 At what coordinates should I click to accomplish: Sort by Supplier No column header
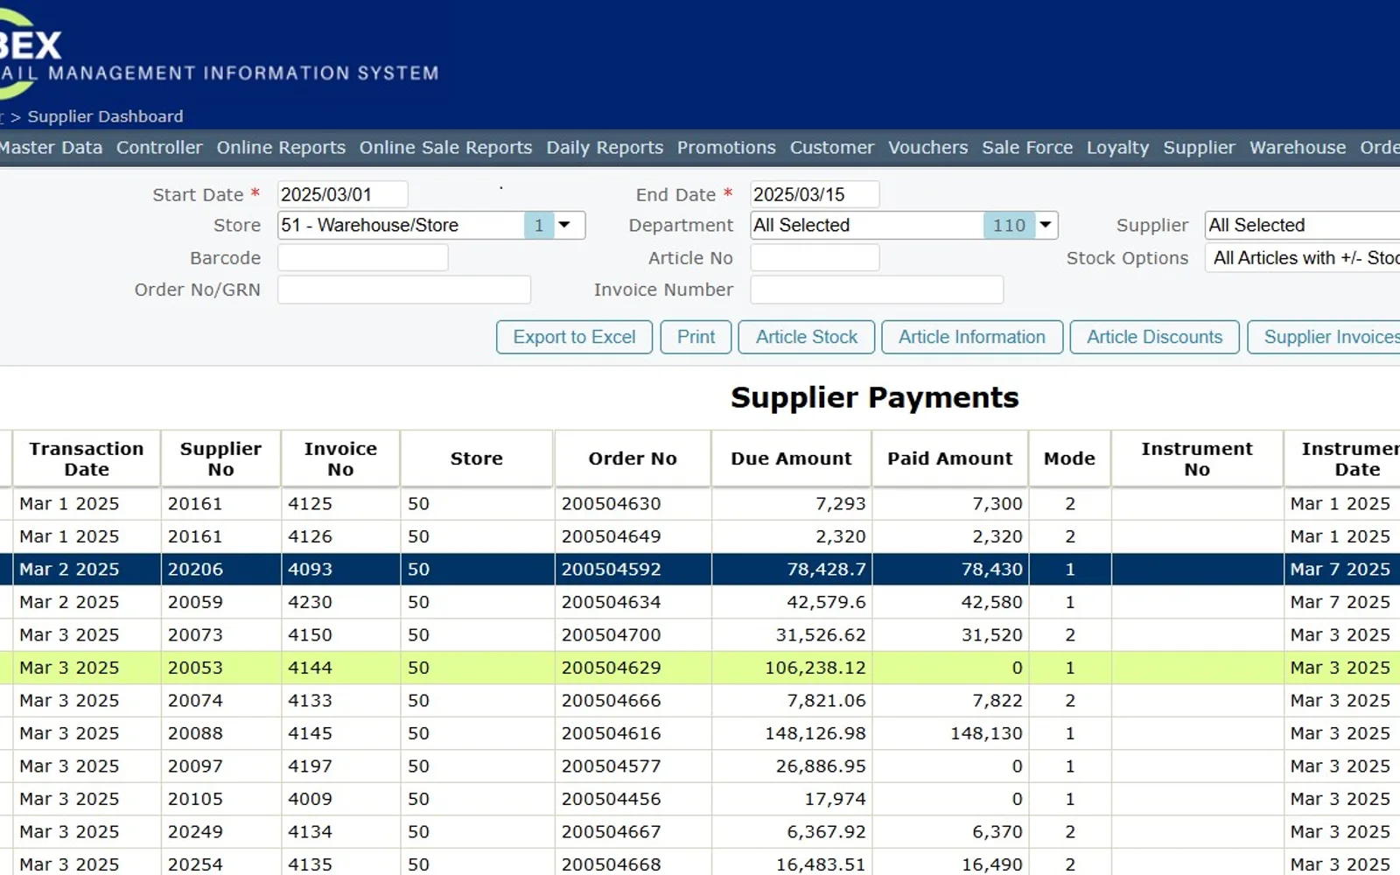[x=220, y=458]
